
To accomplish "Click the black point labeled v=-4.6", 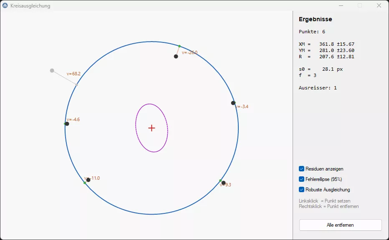I will [x=67, y=124].
